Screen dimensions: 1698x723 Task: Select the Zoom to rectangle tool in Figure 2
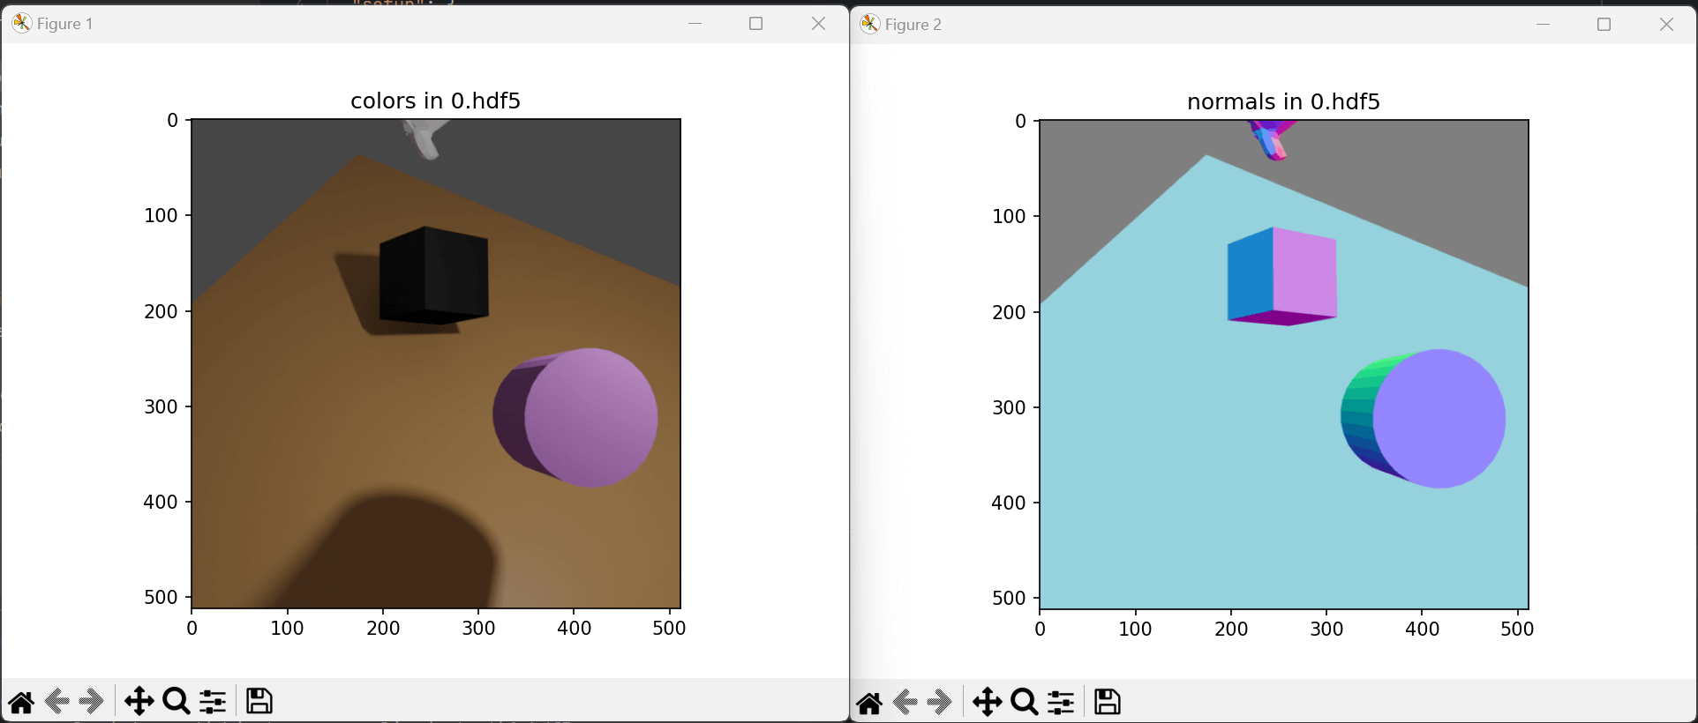(1025, 703)
